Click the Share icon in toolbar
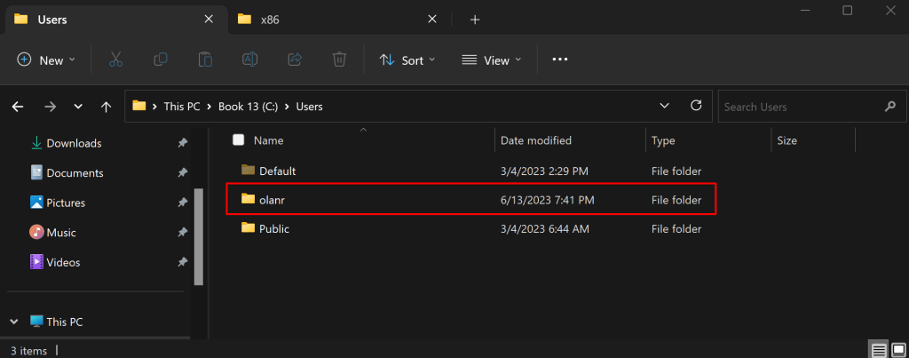This screenshot has height=358, width=909. (x=295, y=60)
